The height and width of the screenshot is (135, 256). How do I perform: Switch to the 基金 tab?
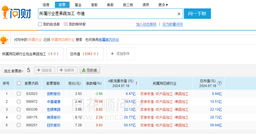click(78, 5)
